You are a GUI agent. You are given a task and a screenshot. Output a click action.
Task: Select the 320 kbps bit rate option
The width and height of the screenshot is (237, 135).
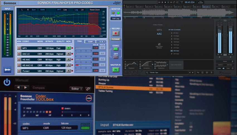(175, 54)
